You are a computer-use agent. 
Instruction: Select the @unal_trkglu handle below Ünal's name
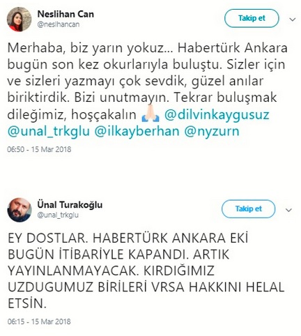click(x=58, y=215)
